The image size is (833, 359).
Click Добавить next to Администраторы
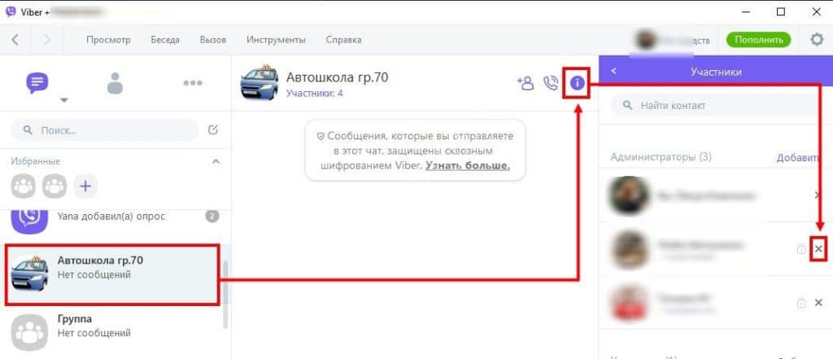pos(797,157)
